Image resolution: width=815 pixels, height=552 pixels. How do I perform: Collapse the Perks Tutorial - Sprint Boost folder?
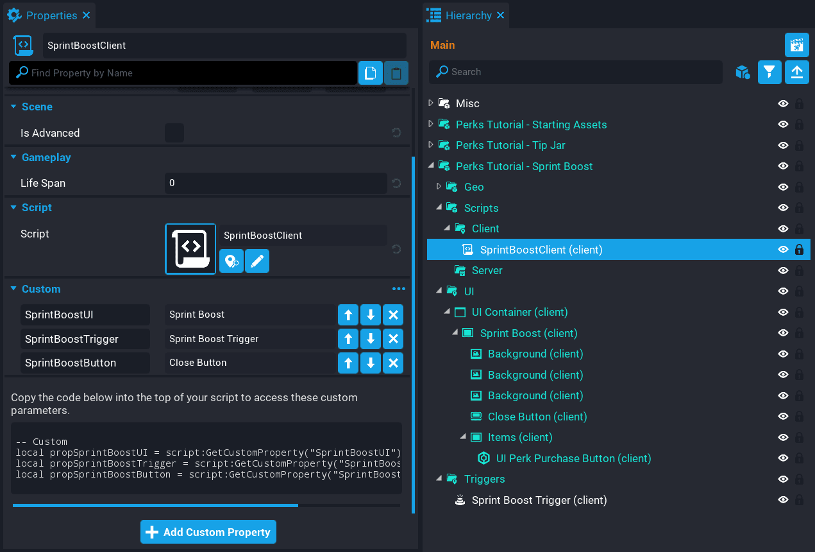coord(431,166)
